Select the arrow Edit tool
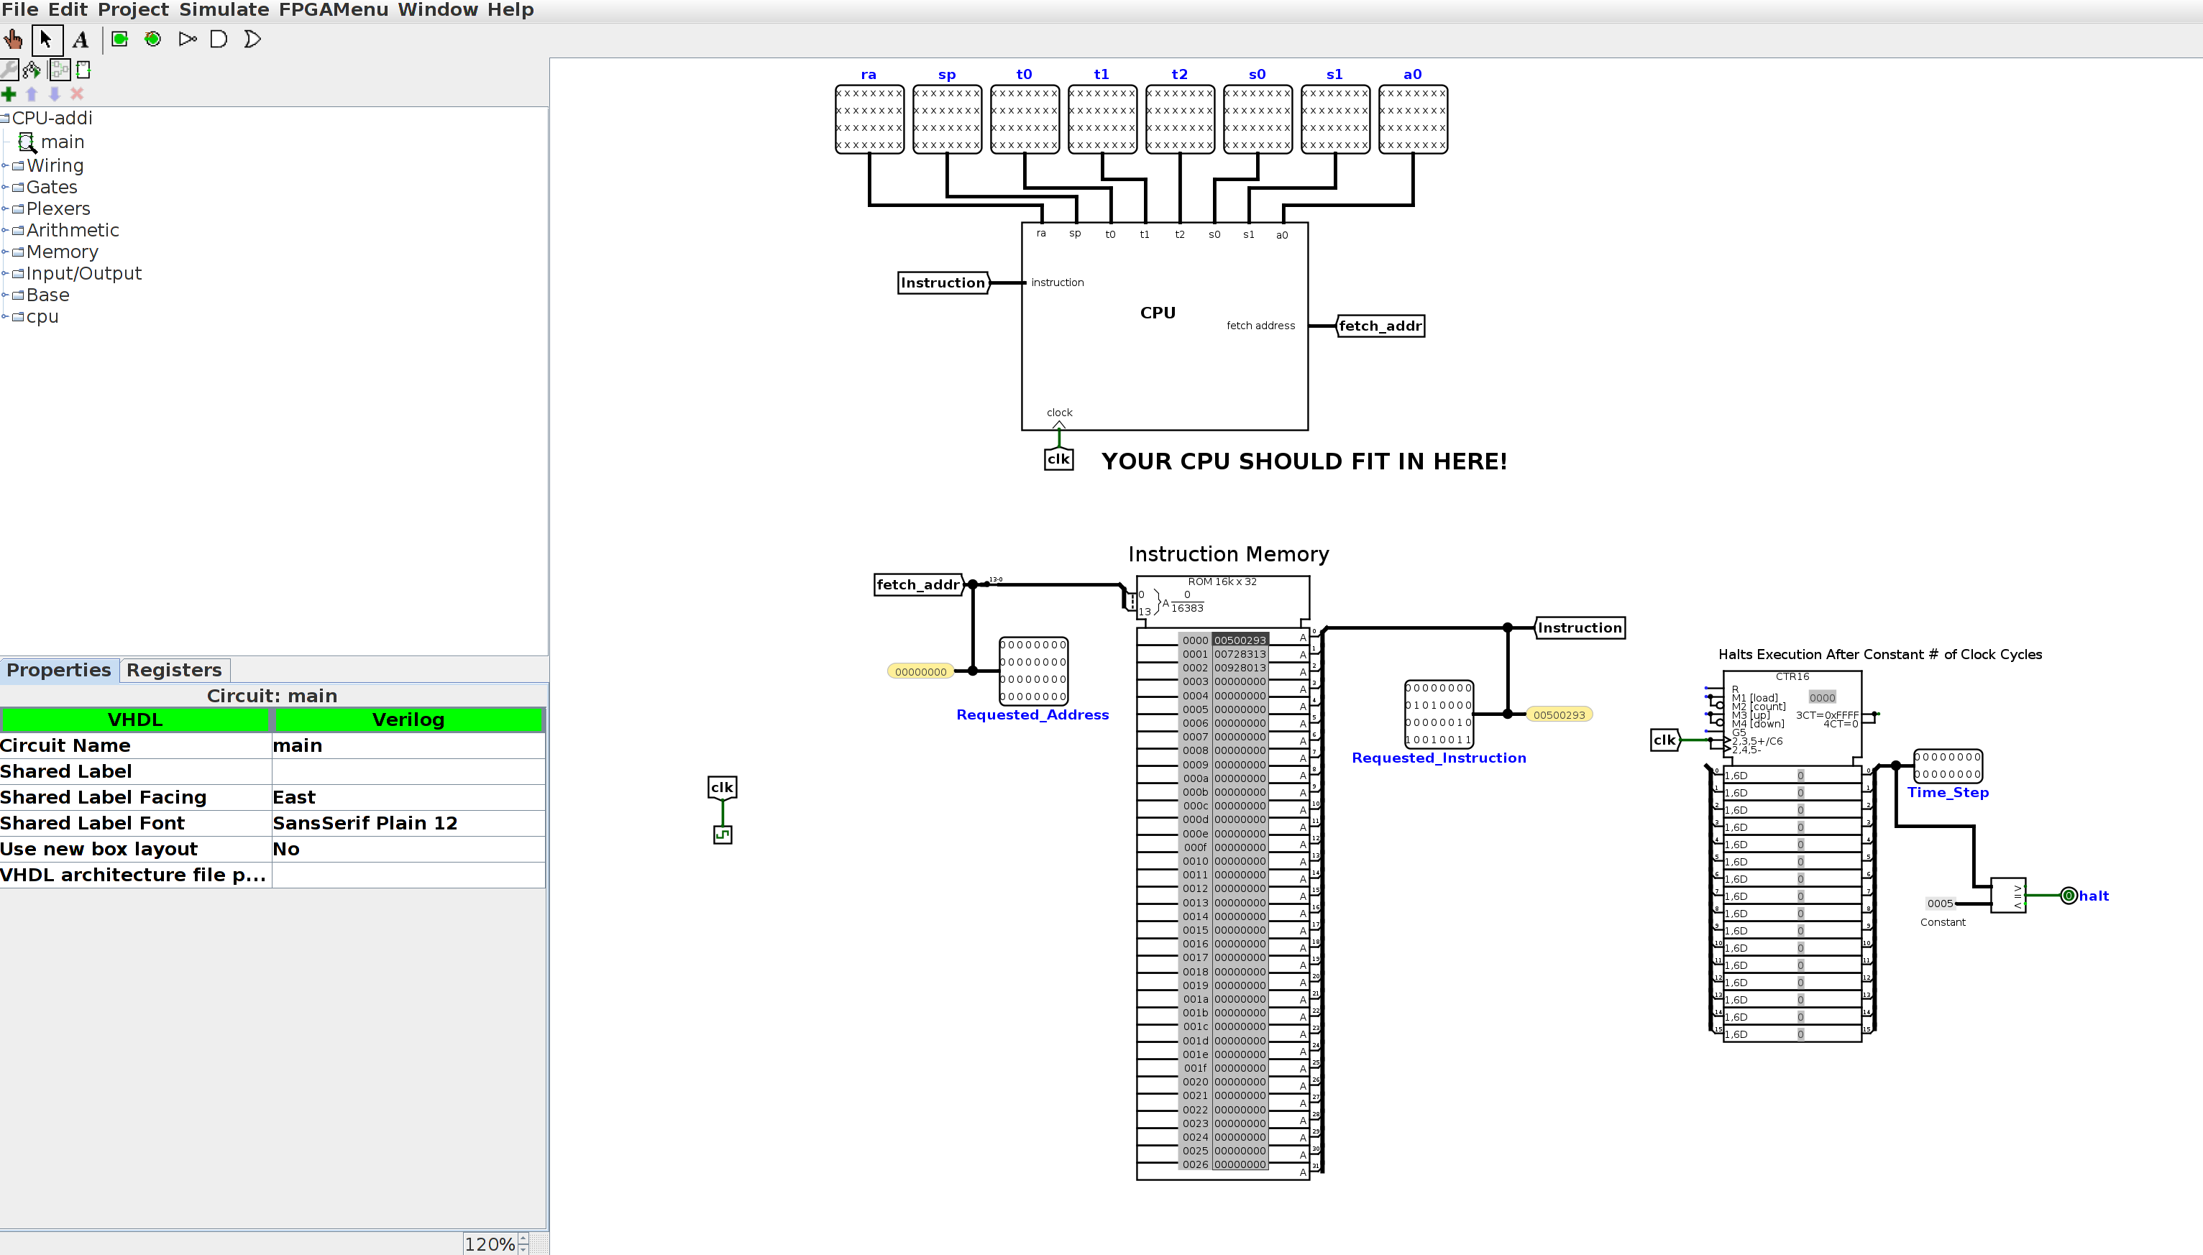 coord(47,40)
